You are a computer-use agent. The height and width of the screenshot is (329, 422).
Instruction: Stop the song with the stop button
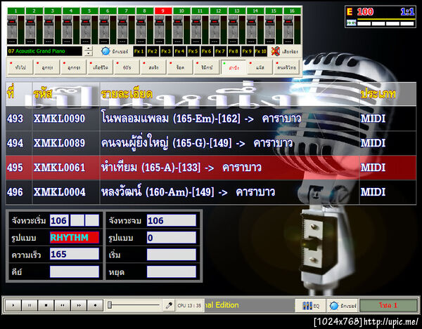(x=46, y=305)
